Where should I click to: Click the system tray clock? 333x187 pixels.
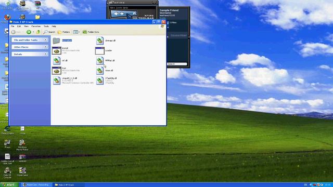(x=328, y=185)
